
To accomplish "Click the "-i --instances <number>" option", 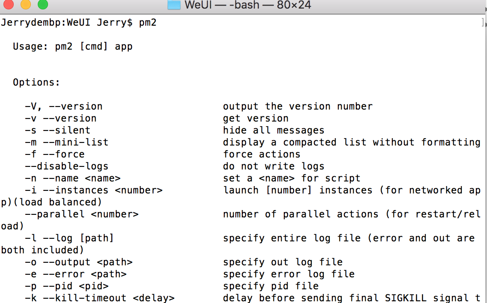I will (93, 190).
